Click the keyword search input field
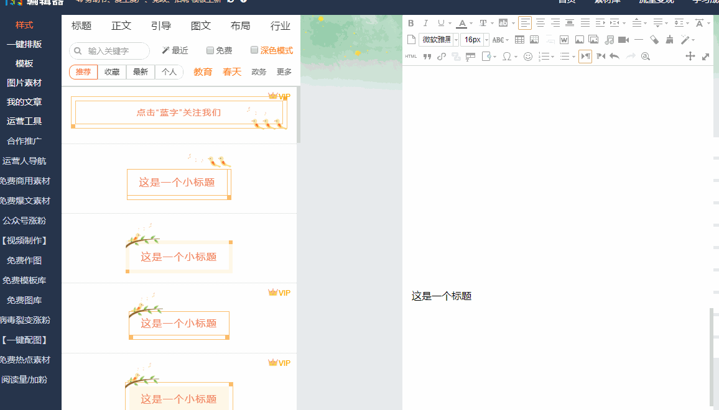 click(109, 50)
